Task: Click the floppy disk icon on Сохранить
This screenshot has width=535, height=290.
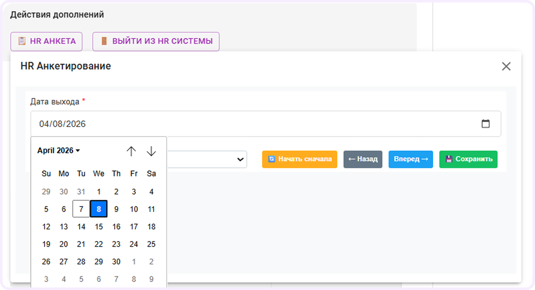Action: (449, 159)
